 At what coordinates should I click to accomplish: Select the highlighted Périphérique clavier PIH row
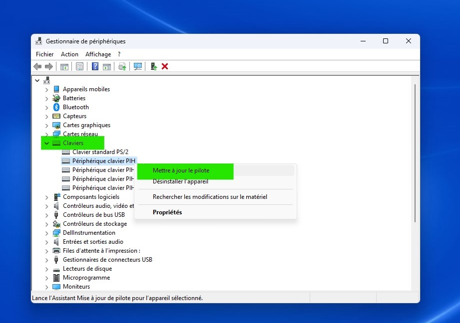tap(99, 161)
